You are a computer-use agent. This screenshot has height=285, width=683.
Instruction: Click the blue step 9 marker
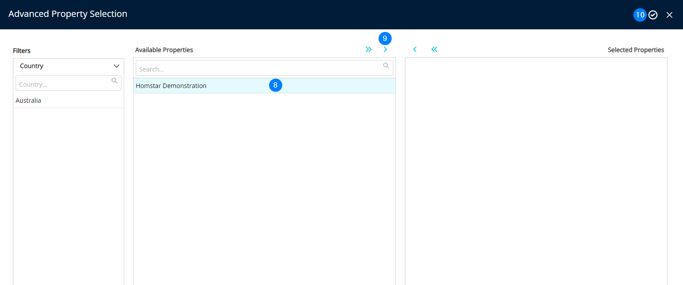click(385, 39)
